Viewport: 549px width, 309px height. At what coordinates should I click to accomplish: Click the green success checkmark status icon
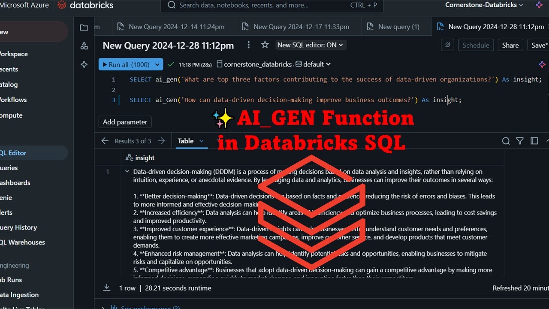point(171,64)
